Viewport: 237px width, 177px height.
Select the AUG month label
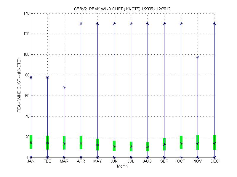coord(148,161)
